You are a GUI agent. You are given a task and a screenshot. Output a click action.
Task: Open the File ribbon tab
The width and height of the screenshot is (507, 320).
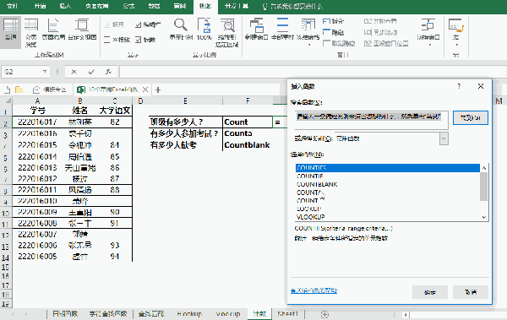[x=13, y=6]
